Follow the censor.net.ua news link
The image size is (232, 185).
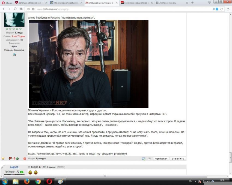tap(78, 153)
